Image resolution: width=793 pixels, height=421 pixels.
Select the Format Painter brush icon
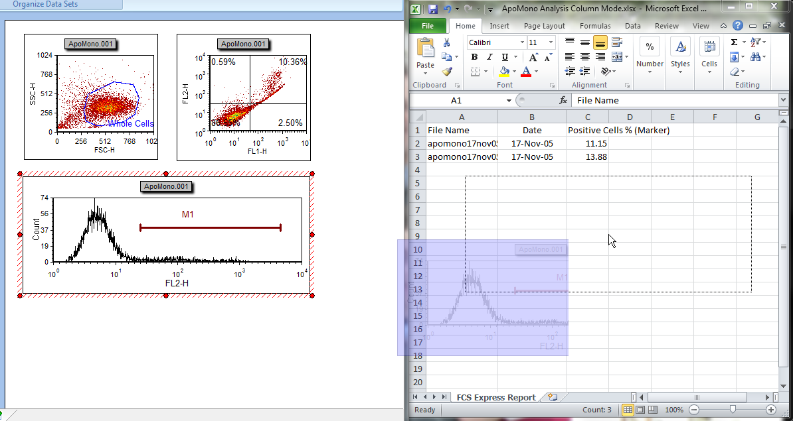pyautogui.click(x=446, y=72)
